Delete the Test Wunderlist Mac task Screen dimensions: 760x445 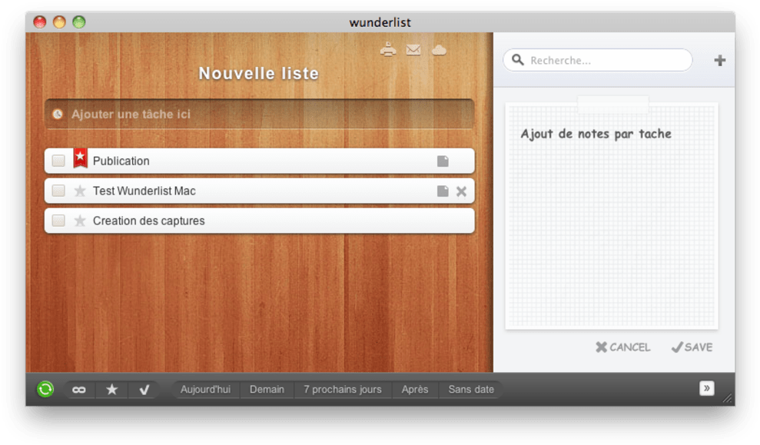[x=461, y=191]
